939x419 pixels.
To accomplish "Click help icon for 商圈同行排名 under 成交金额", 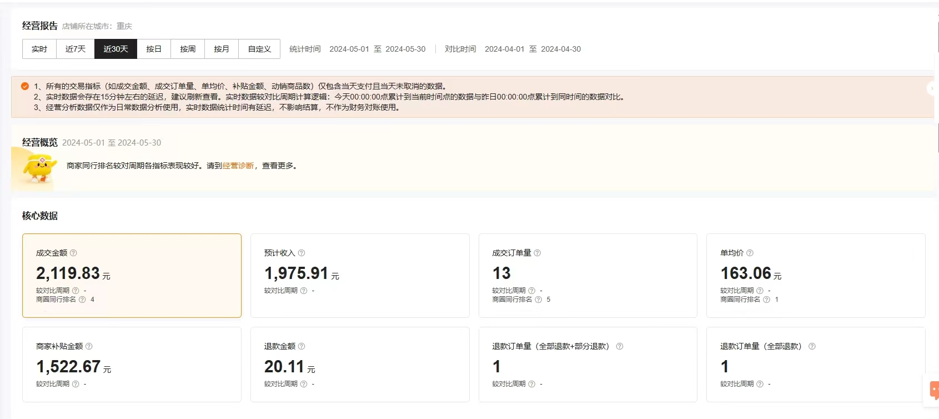I will (82, 300).
